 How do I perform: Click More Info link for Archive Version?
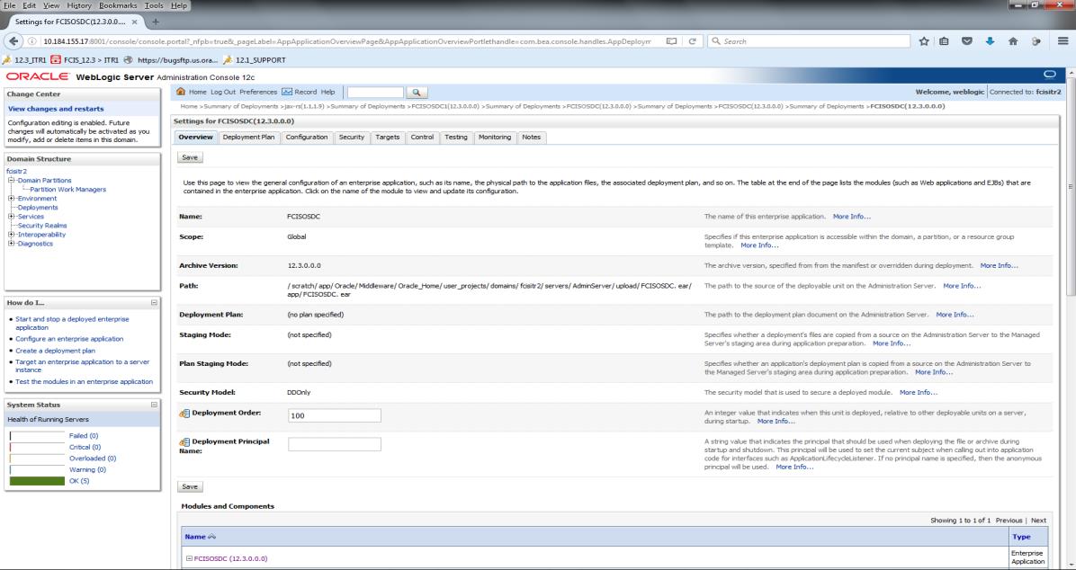[x=999, y=265]
